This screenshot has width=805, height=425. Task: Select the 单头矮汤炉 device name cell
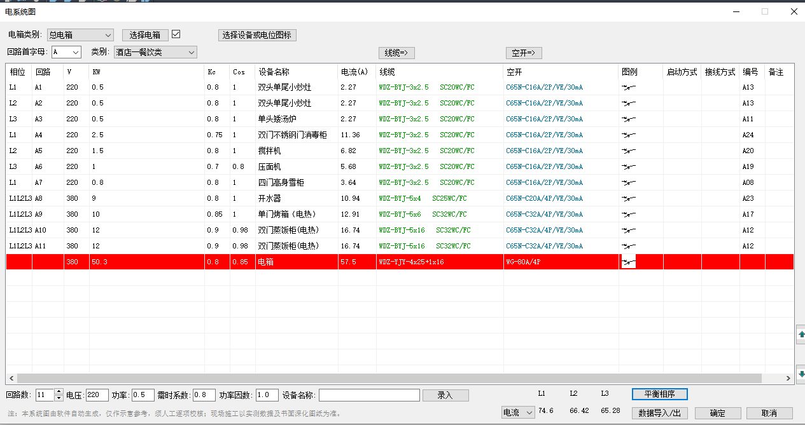296,119
